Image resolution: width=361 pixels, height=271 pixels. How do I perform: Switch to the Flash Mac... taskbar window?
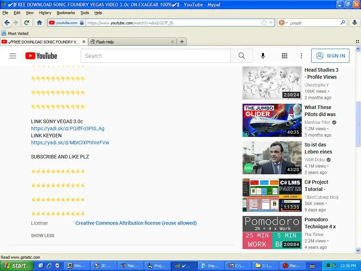[x=292, y=266]
